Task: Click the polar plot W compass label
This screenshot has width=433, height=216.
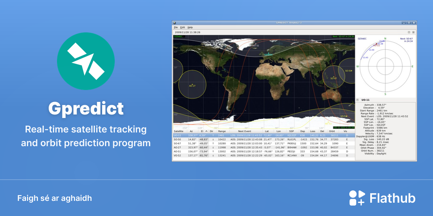Action: (358, 67)
